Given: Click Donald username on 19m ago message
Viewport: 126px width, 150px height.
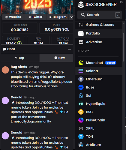Looking at the screenshot, I should pos(16,133).
